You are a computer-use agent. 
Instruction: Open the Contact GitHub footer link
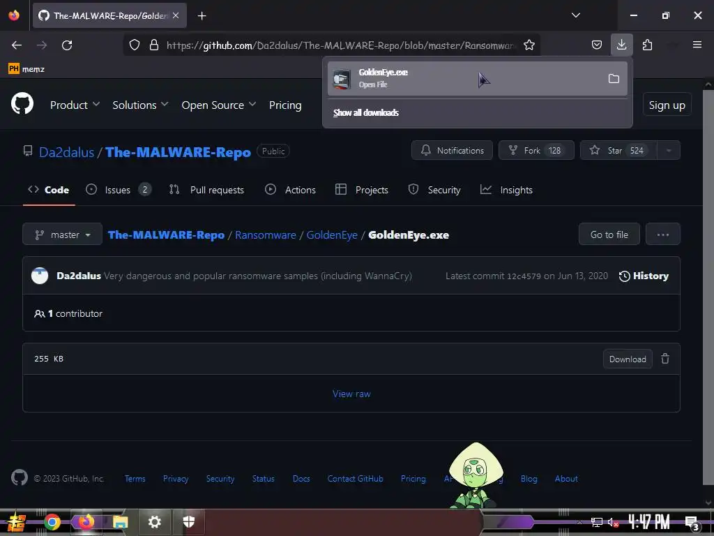(355, 479)
